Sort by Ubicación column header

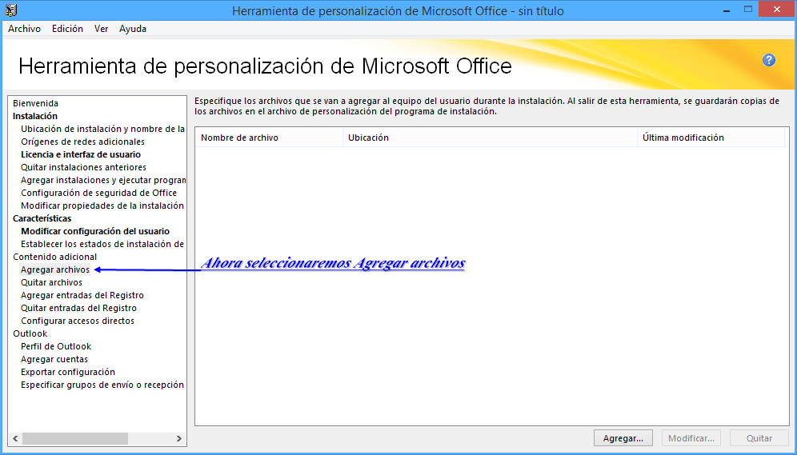click(x=491, y=138)
